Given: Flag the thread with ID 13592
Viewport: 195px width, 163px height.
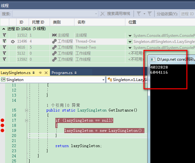Looking at the screenshot, I should 4,59.
